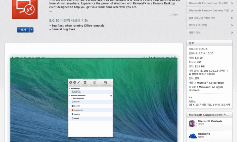The image size is (237, 142).
Task: Click the 생산성 category under Microsoft OneNote
Action: [201, 125]
